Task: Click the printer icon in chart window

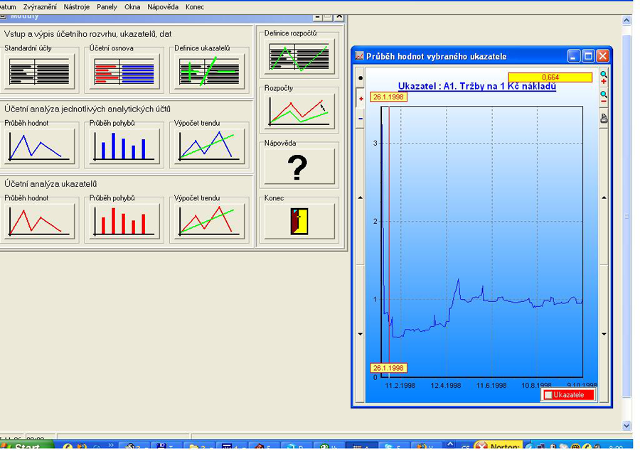Action: tap(604, 119)
